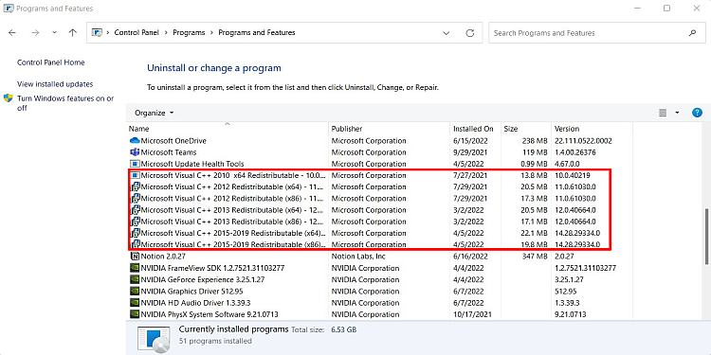
Task: Select Microsoft Update Health Tools icon
Action: [135, 164]
